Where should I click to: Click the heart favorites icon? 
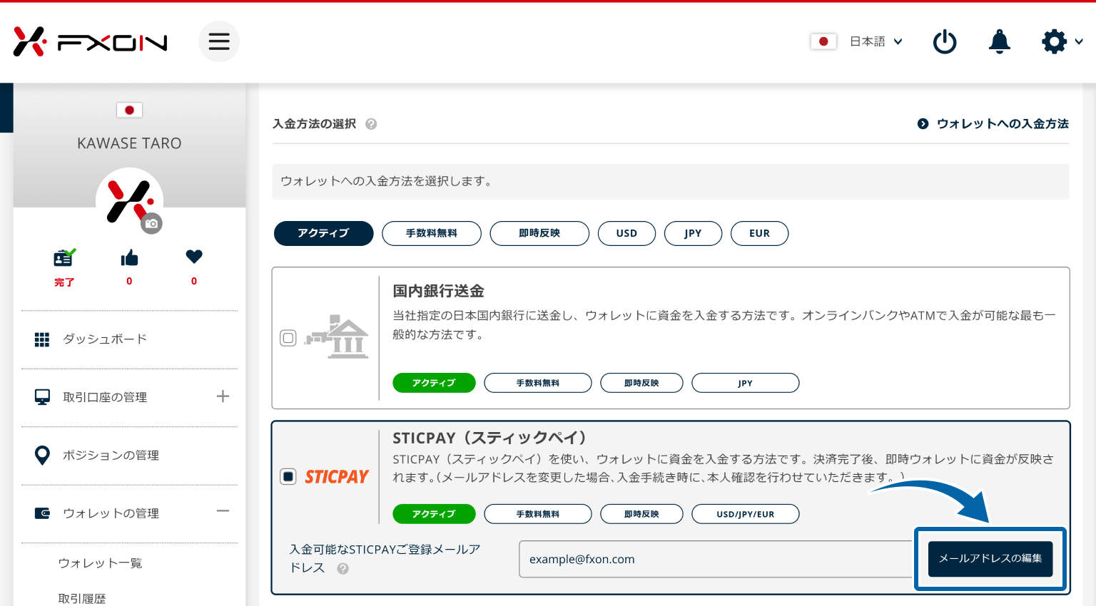click(194, 257)
